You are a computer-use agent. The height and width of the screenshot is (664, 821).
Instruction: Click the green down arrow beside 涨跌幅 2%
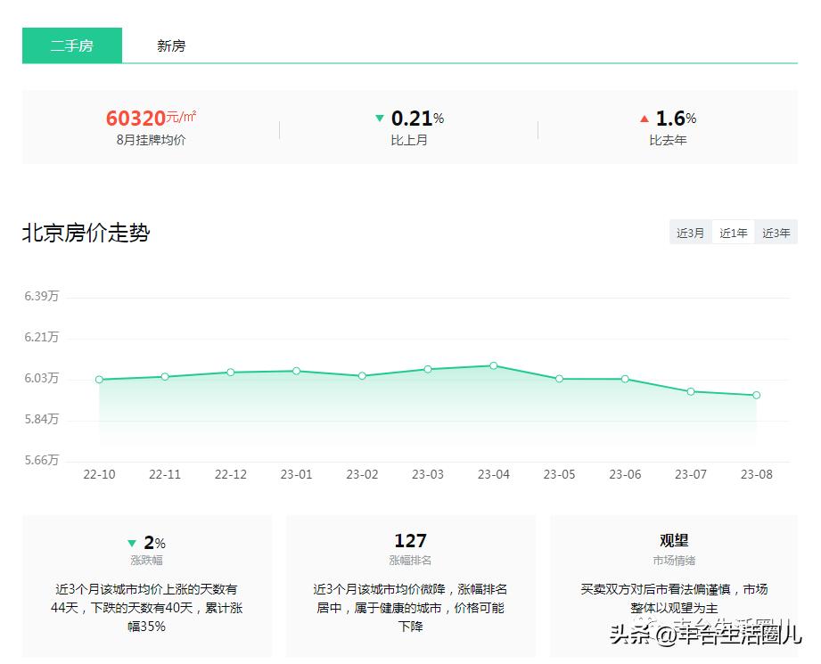pos(134,541)
